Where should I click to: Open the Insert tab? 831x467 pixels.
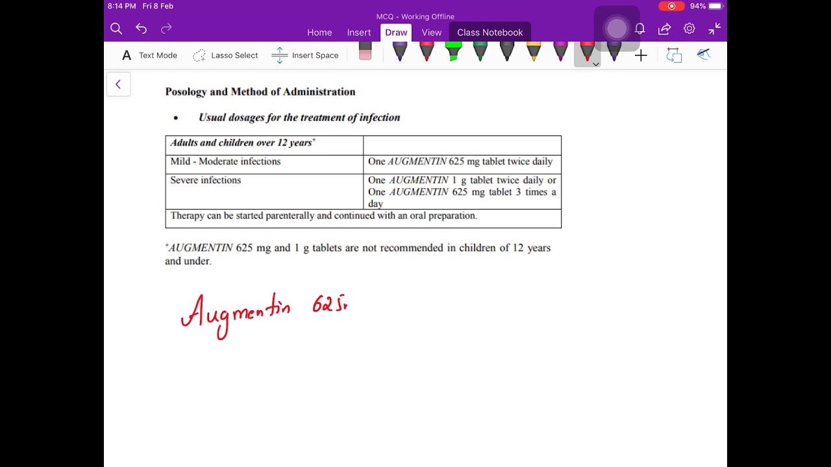[359, 32]
